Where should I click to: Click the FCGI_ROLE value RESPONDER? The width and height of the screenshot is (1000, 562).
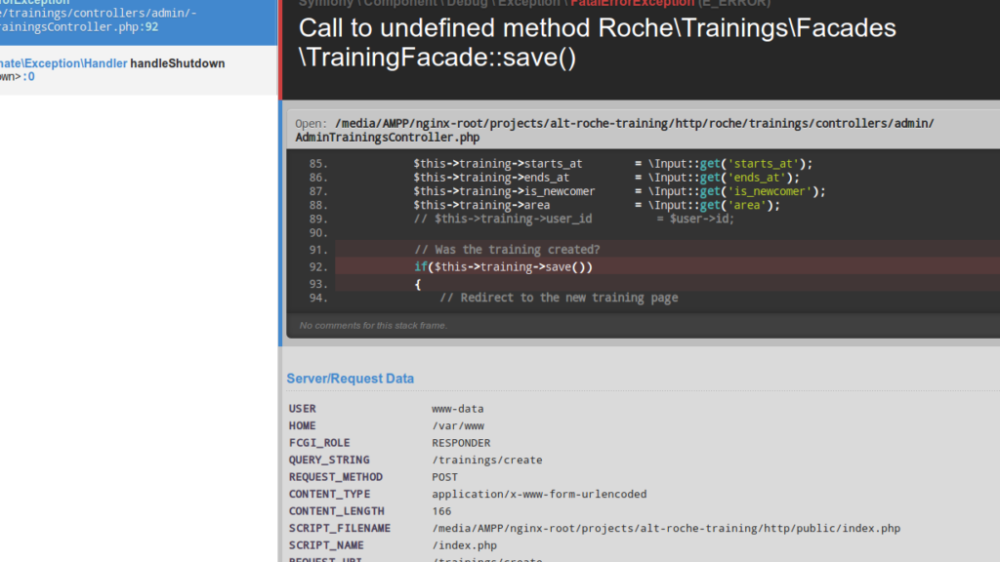point(461,443)
